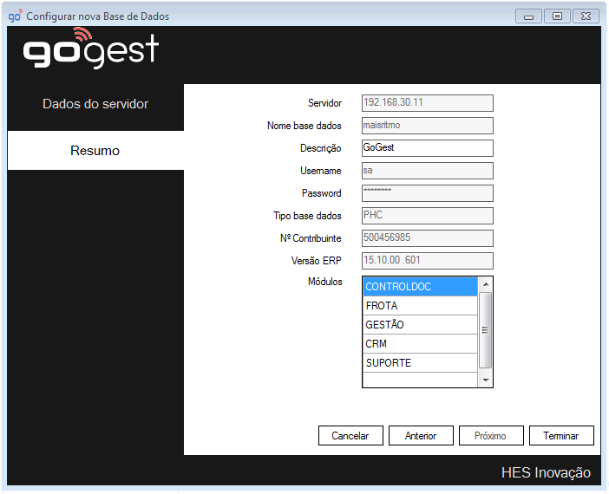Click the Módulos list scroll up arrow

[x=486, y=284]
